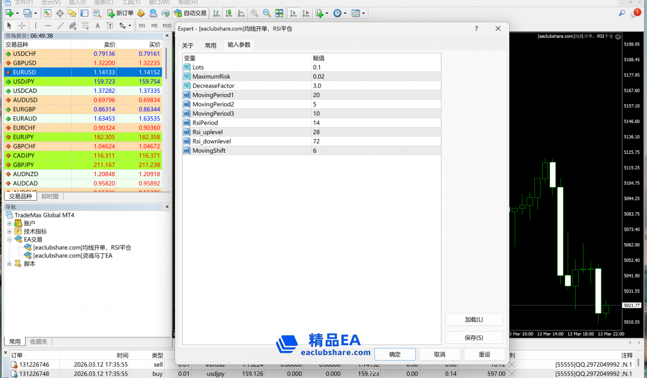Switch to the 常用 tab in Expert dialog
This screenshot has width=647, height=378.
[210, 45]
